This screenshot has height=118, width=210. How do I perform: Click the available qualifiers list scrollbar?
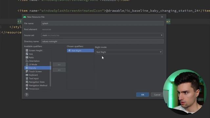[x=50, y=74]
